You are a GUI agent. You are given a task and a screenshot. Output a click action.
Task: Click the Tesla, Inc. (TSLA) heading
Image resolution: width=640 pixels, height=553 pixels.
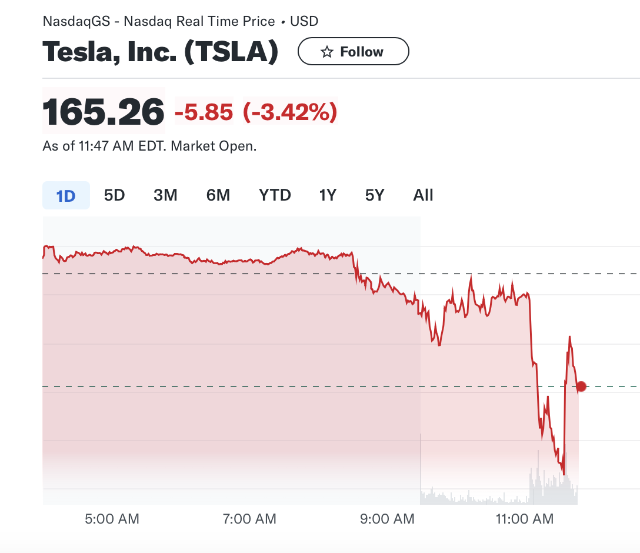point(160,52)
